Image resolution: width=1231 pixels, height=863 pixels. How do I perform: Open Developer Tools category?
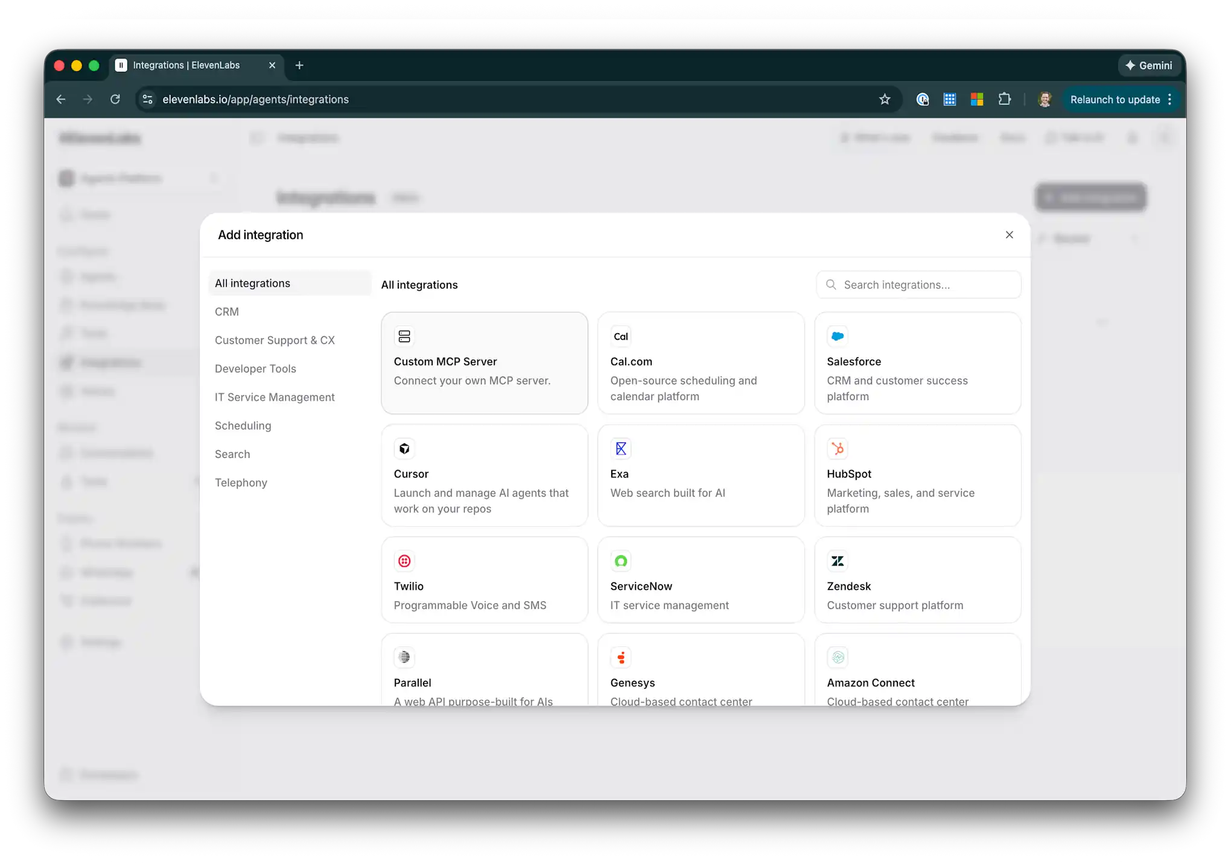pos(255,368)
